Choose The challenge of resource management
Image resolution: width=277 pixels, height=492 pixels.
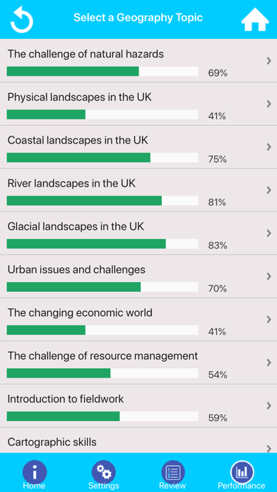(138, 363)
